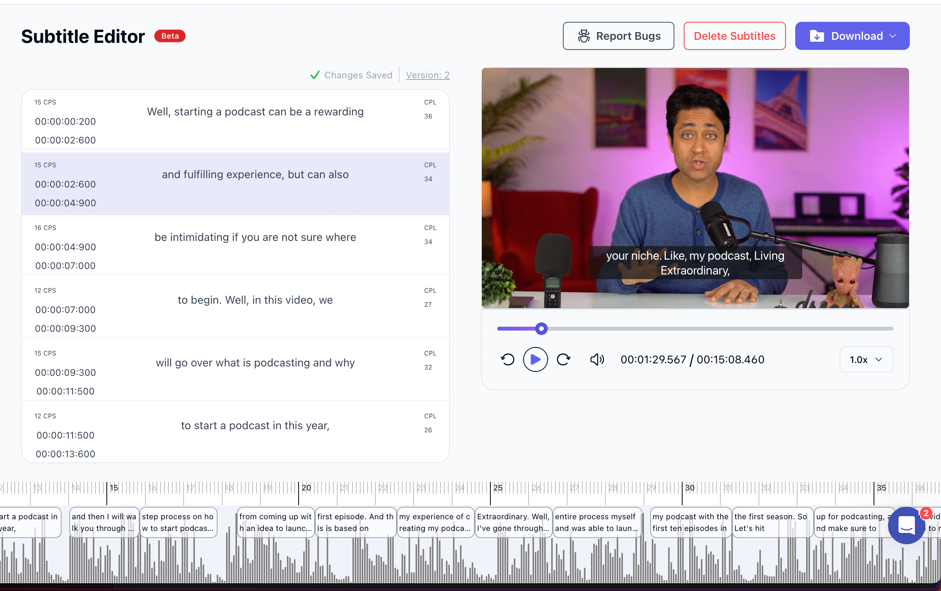
Task: Click timeline clip 'my podcast with the'
Action: point(690,522)
